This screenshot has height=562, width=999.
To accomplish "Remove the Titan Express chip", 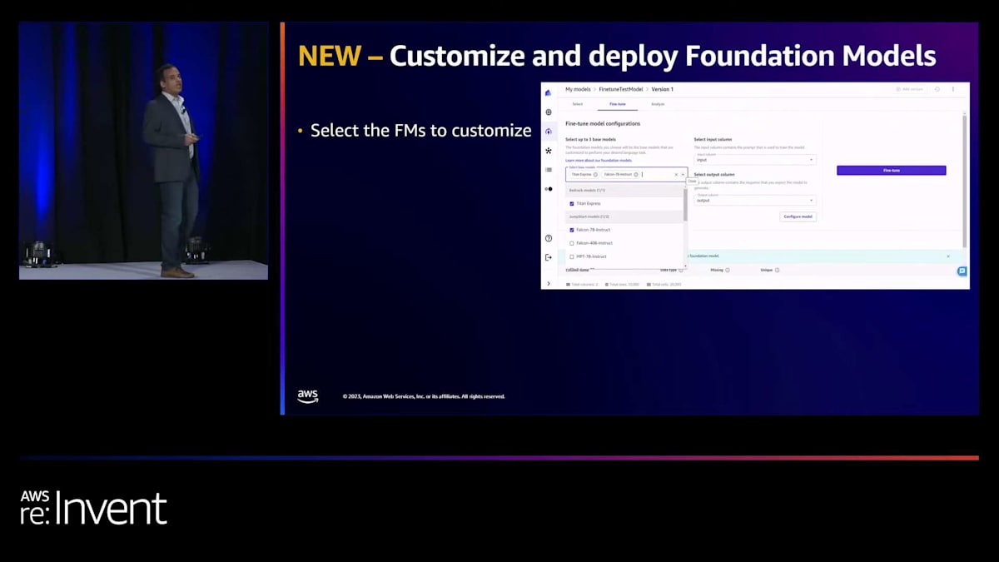I will pos(595,175).
